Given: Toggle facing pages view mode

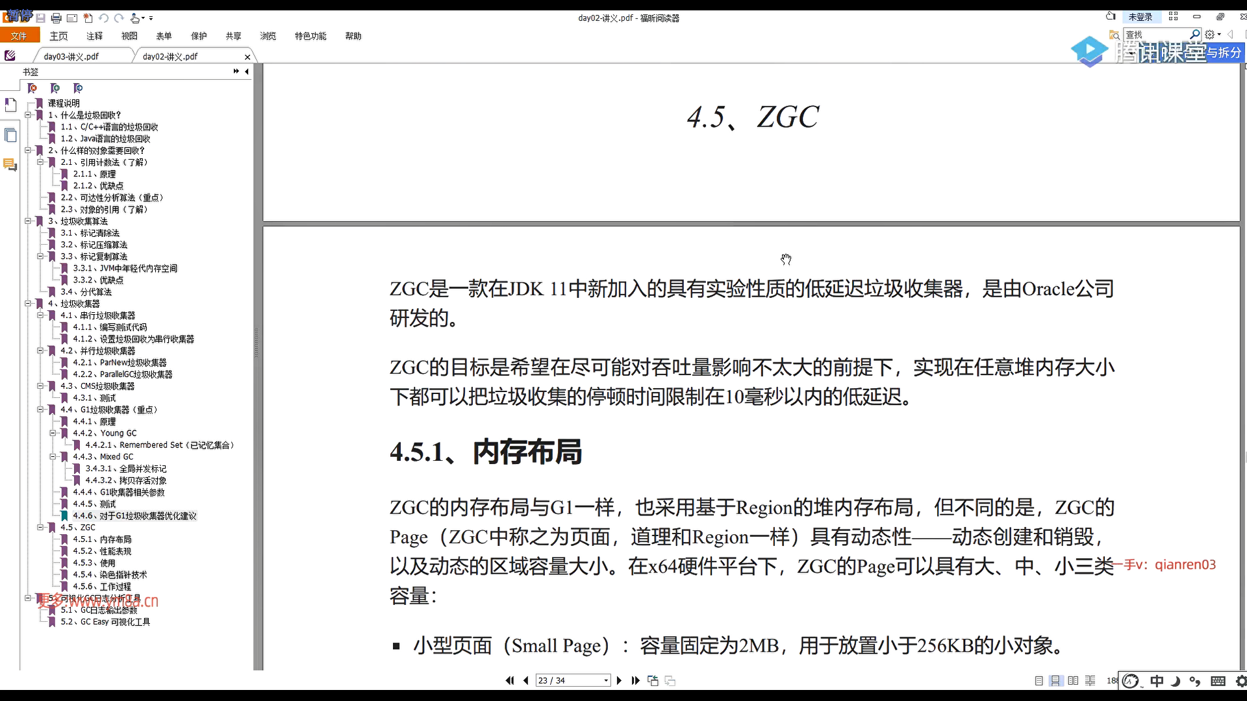Looking at the screenshot, I should click(1073, 680).
